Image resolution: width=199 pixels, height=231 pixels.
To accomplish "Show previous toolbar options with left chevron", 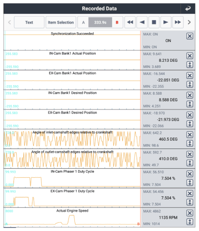I will [x=10, y=22].
